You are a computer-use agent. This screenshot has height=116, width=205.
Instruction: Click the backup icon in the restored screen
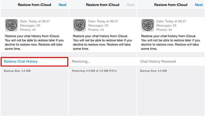[148, 25]
